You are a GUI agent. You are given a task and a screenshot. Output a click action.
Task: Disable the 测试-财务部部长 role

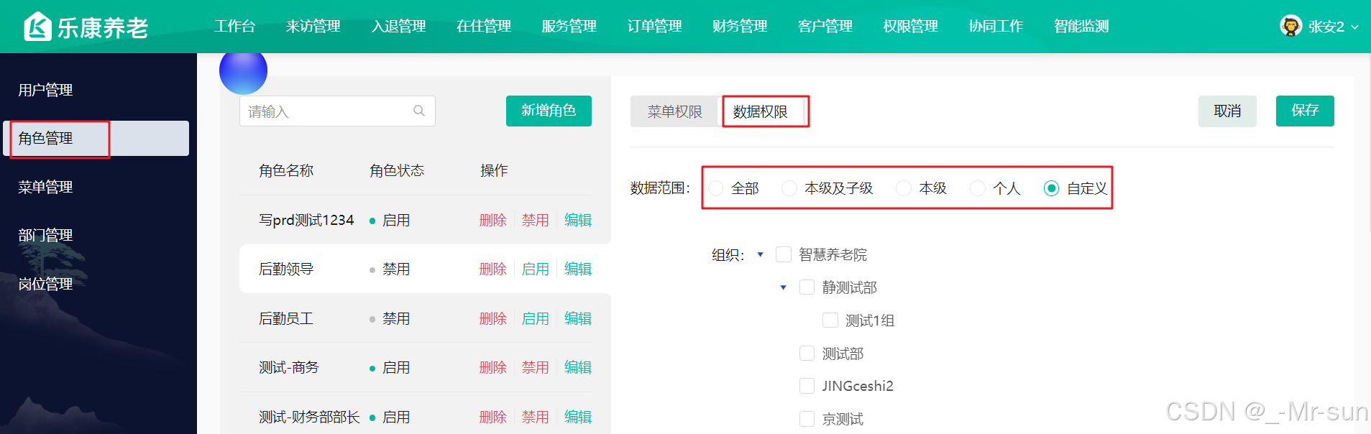pyautogui.click(x=536, y=417)
